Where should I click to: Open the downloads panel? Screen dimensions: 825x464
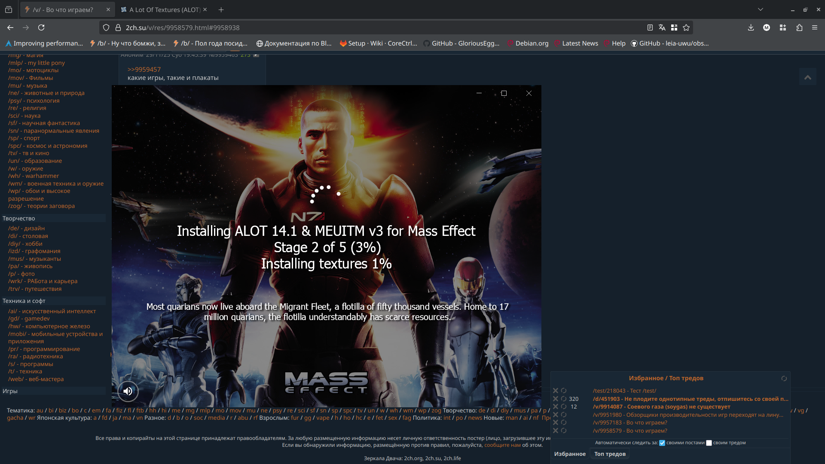click(751, 27)
